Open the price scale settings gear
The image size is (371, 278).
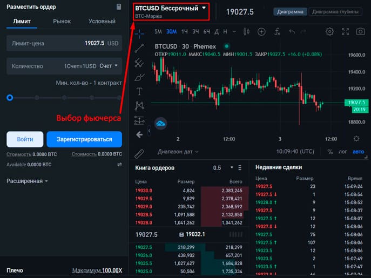click(x=356, y=139)
